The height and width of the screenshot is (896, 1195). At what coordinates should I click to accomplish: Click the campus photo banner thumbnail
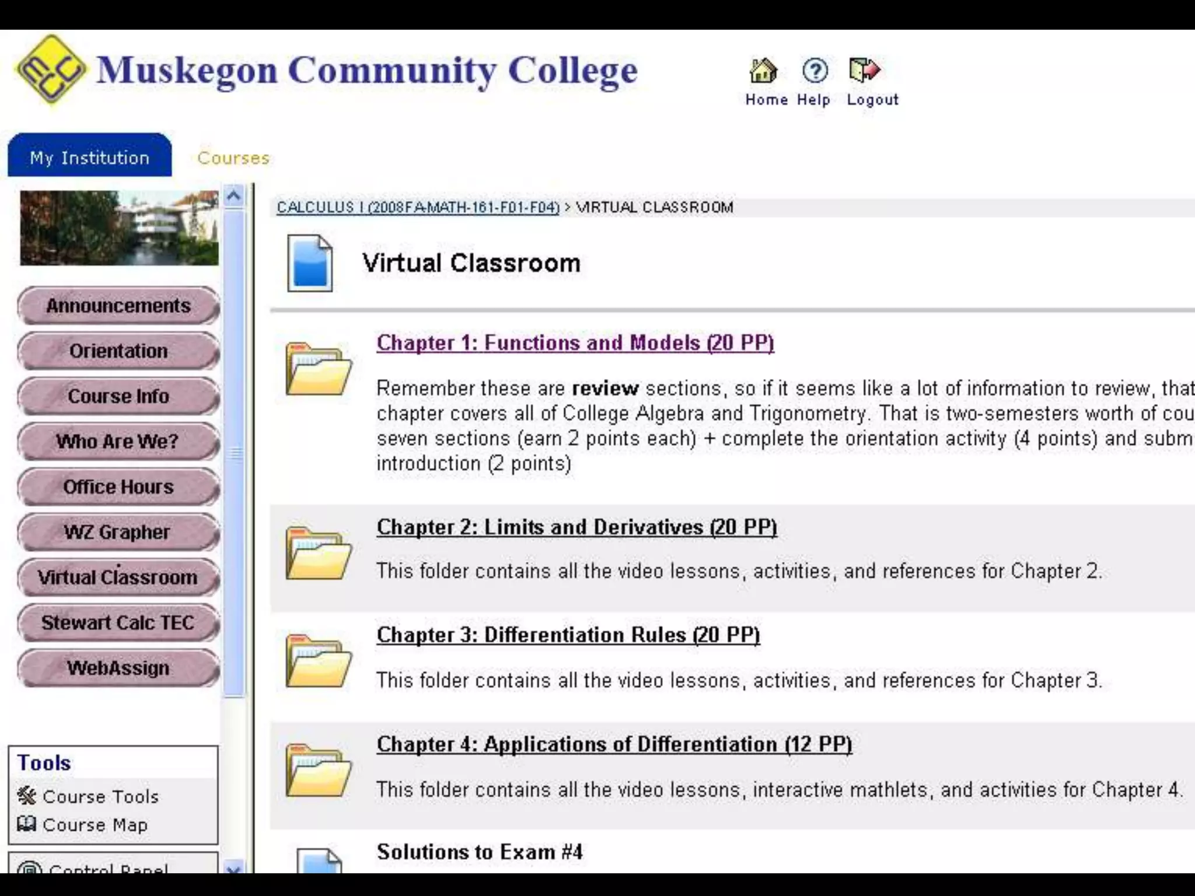[119, 228]
